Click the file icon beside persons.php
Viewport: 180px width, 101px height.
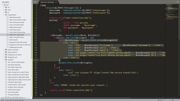8,40
